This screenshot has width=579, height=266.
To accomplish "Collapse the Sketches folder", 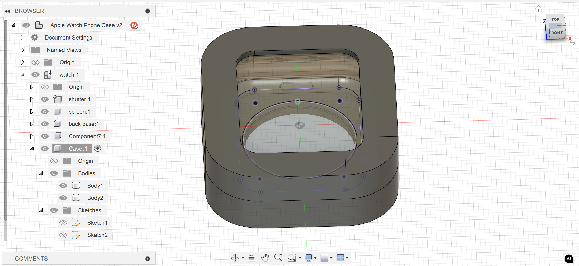I will point(41,210).
